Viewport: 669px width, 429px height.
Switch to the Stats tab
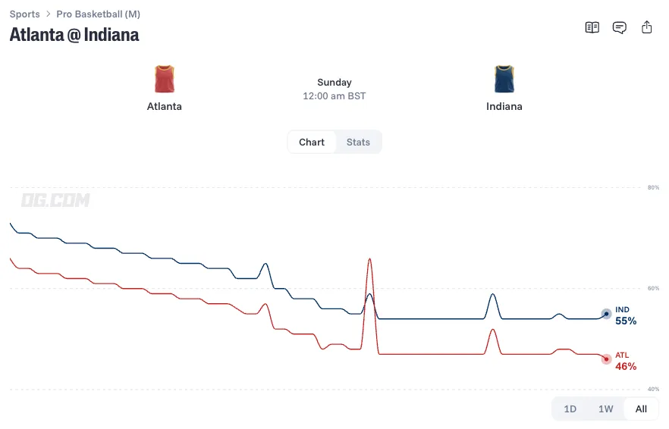(358, 142)
